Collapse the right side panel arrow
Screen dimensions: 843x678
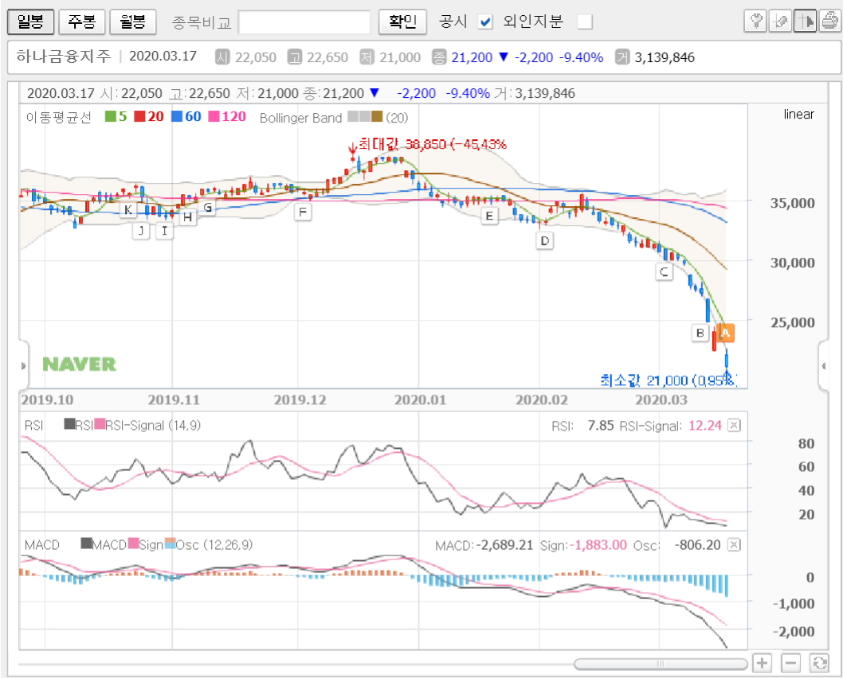pyautogui.click(x=824, y=366)
